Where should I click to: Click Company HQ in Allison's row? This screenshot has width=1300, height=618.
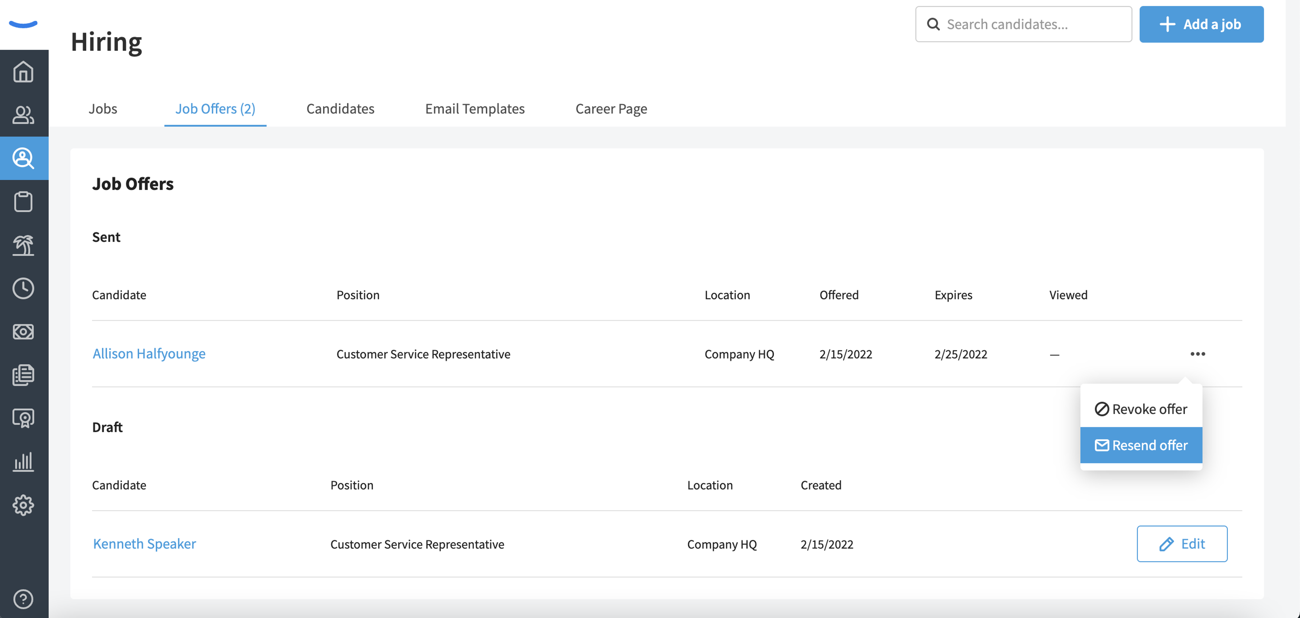click(739, 354)
